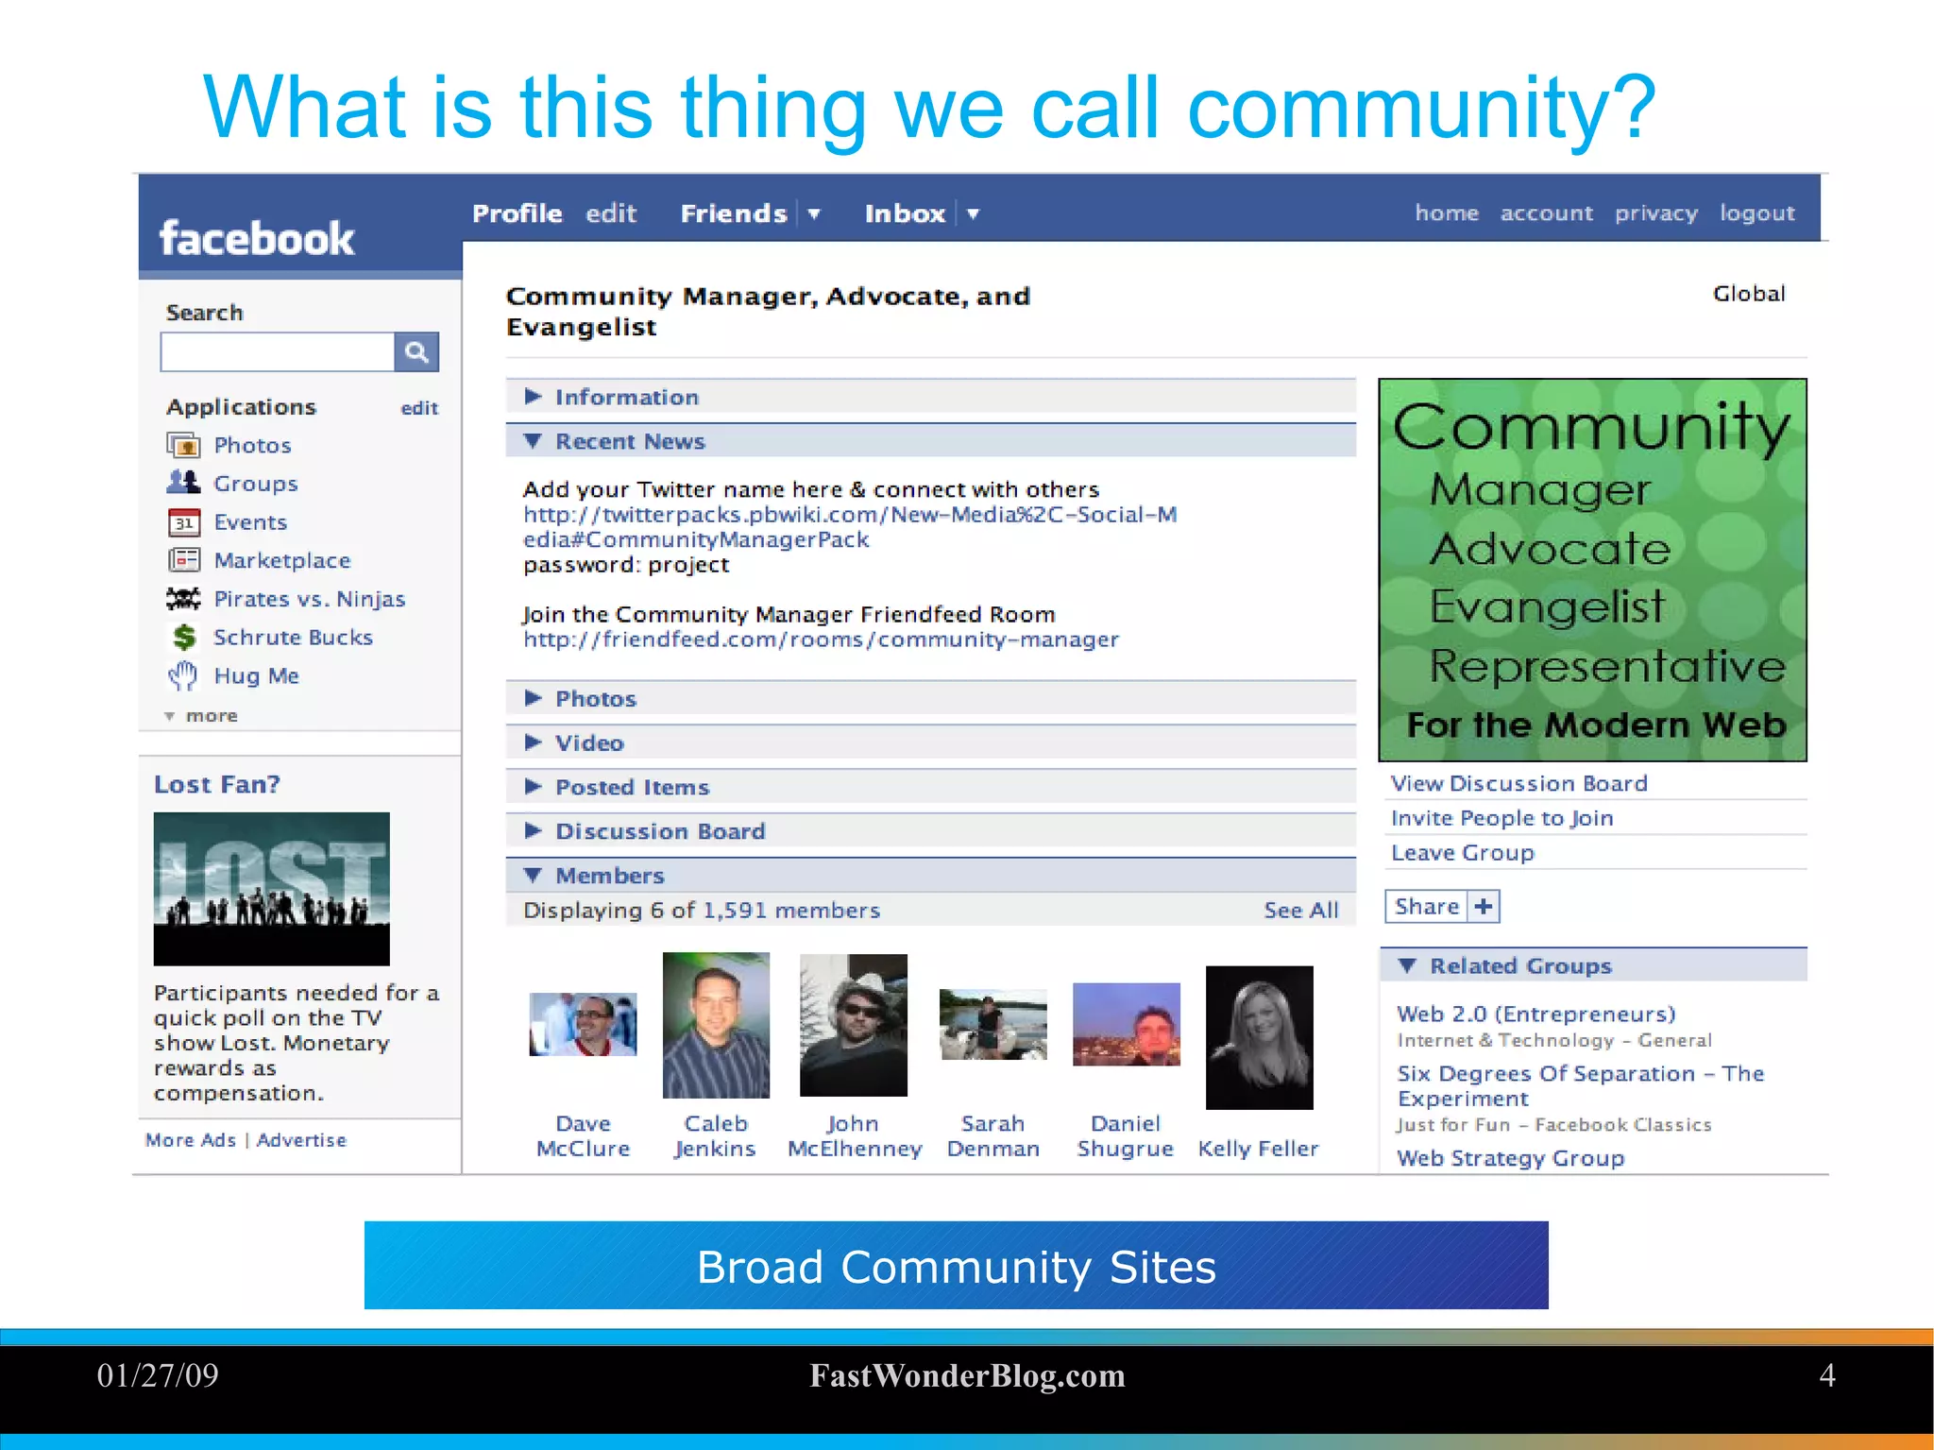Open the Friends dropdown arrow
Viewport: 1934px width, 1450px height.
(x=813, y=214)
